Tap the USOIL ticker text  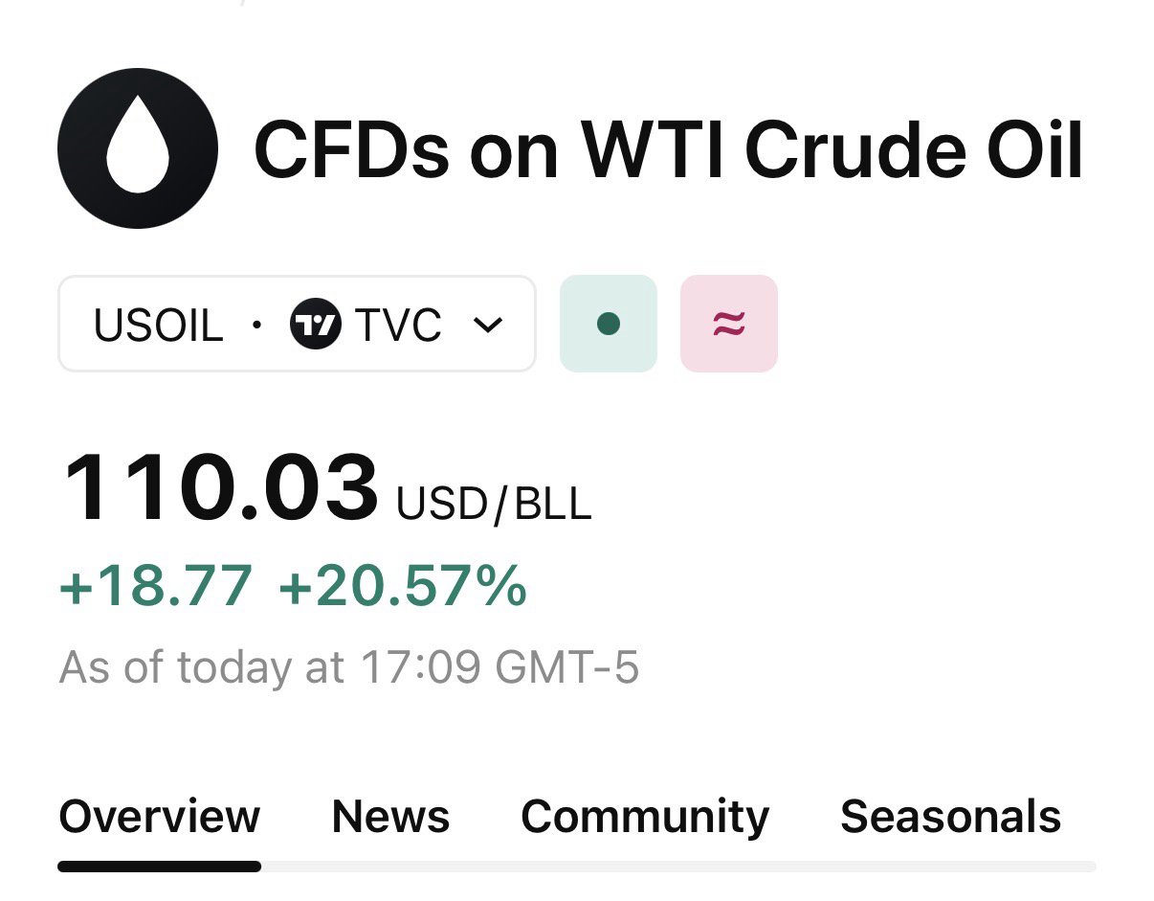point(159,325)
